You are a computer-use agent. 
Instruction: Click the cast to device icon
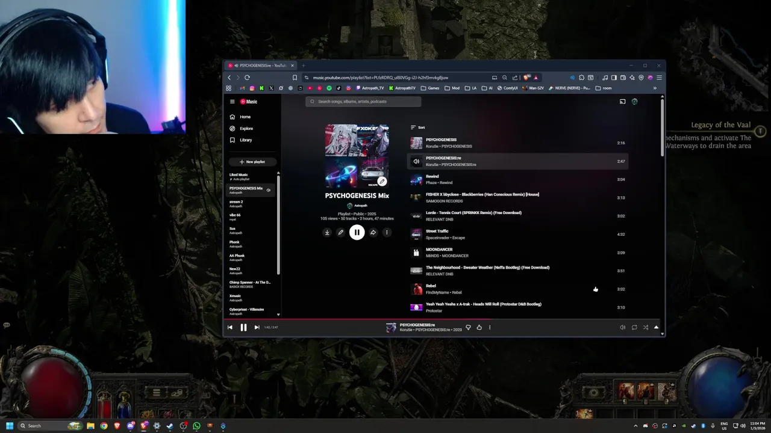(x=622, y=102)
